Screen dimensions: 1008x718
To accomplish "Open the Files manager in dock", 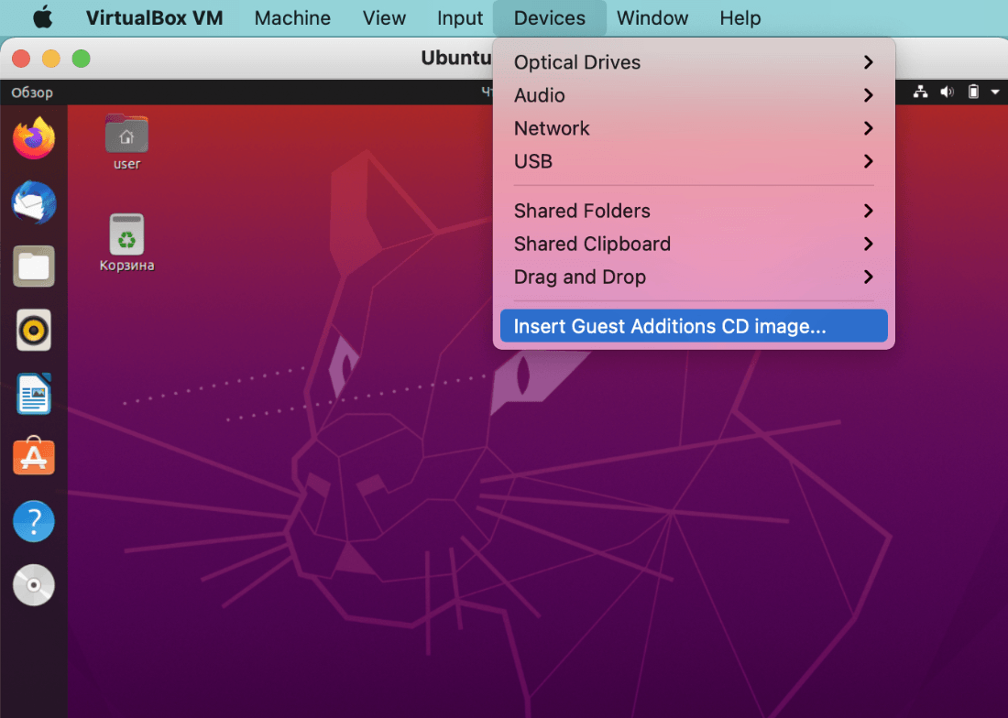I will tap(34, 267).
